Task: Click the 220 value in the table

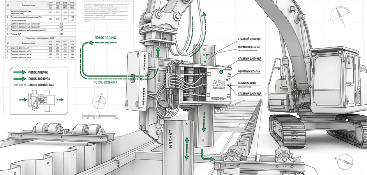Action: click(65, 19)
